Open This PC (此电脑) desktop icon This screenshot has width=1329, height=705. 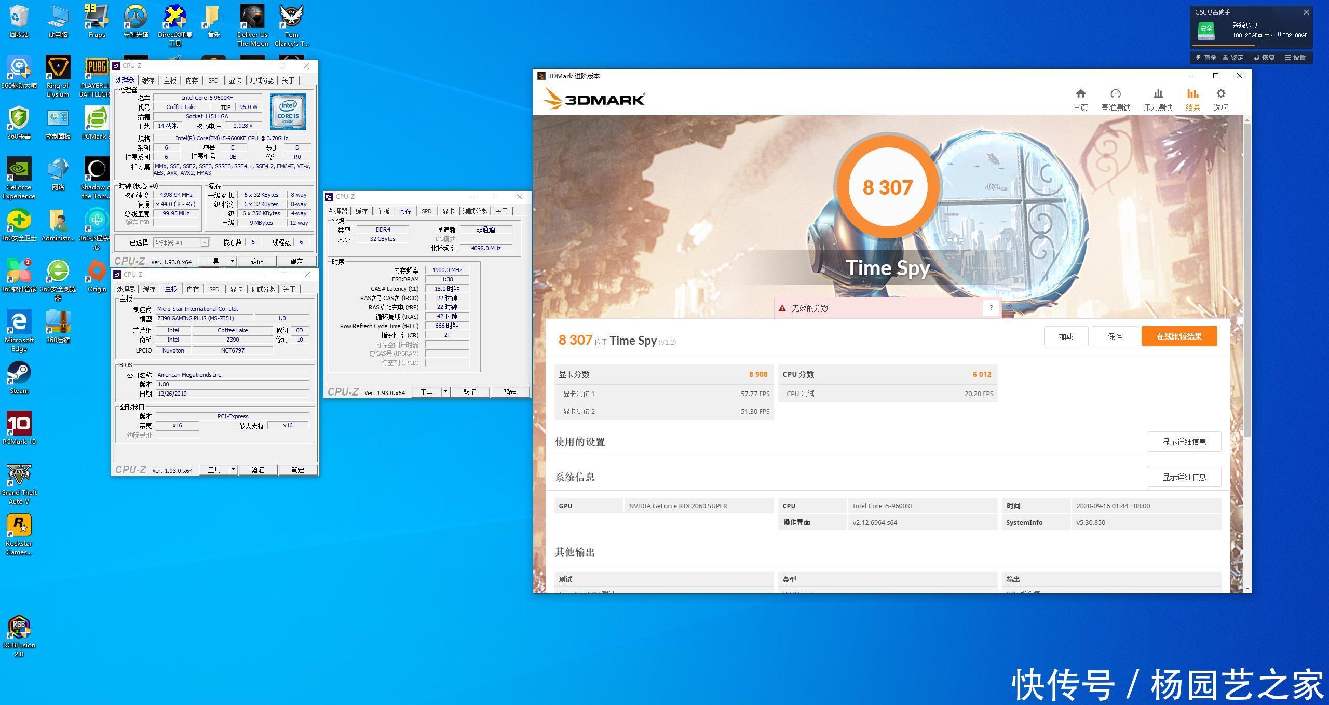58,21
